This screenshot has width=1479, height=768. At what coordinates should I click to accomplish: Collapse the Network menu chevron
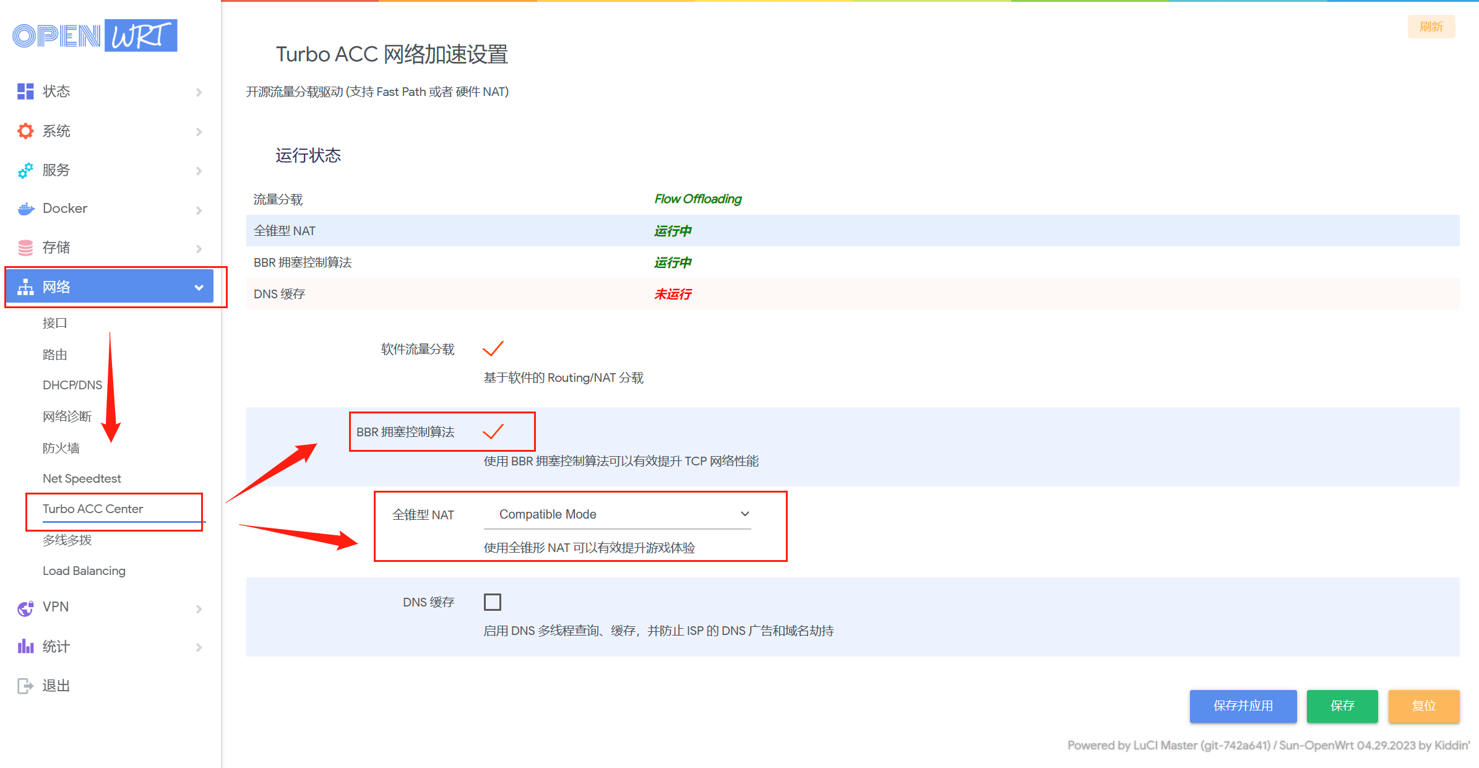click(x=199, y=287)
